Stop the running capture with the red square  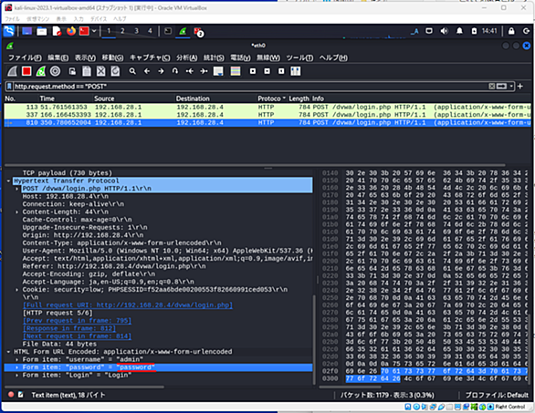tap(26, 71)
